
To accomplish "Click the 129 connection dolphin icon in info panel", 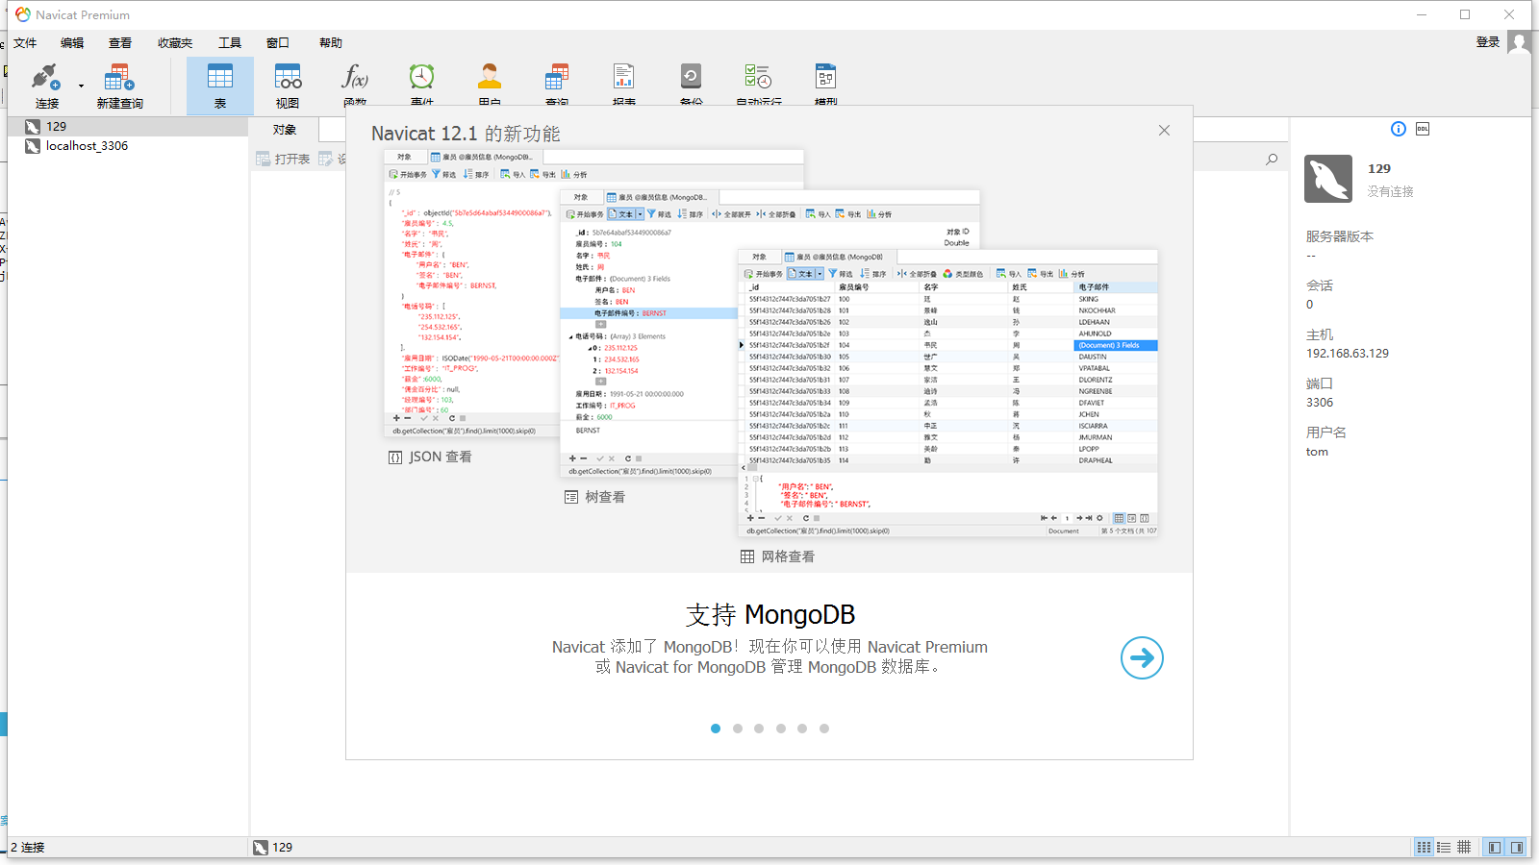I will click(1328, 179).
